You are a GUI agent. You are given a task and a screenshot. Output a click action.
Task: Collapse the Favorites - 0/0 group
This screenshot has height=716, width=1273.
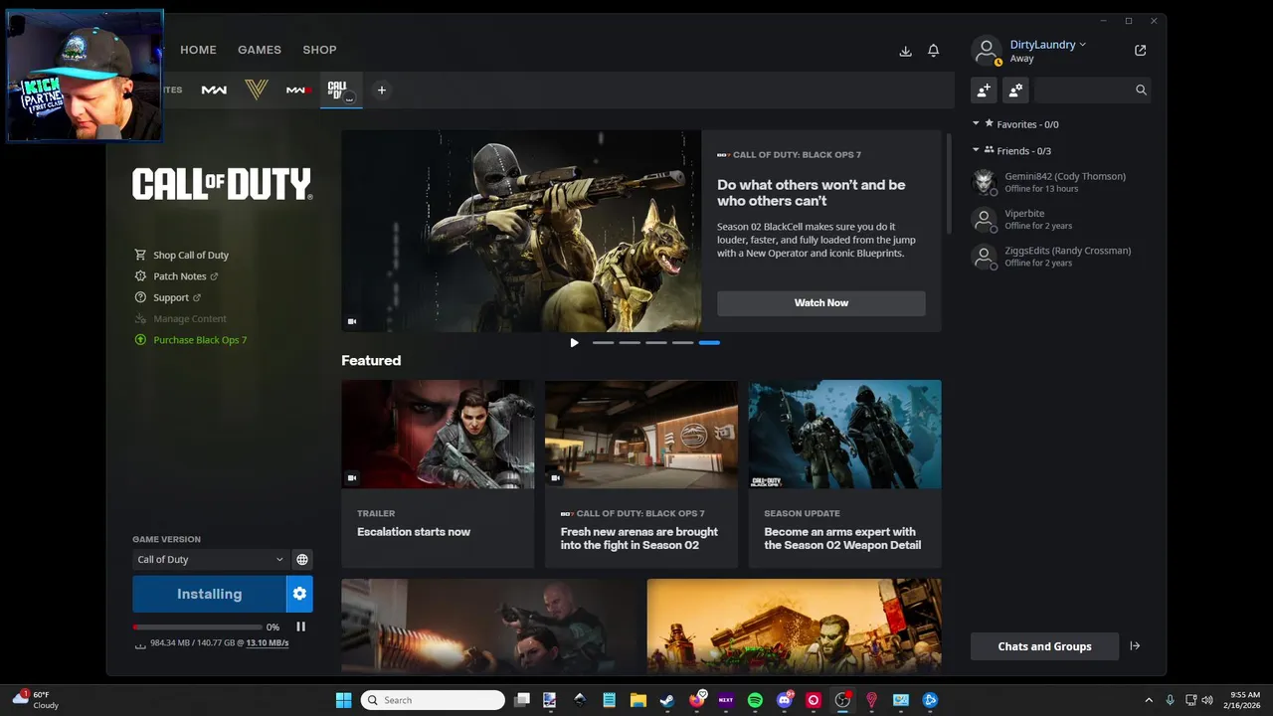point(976,124)
